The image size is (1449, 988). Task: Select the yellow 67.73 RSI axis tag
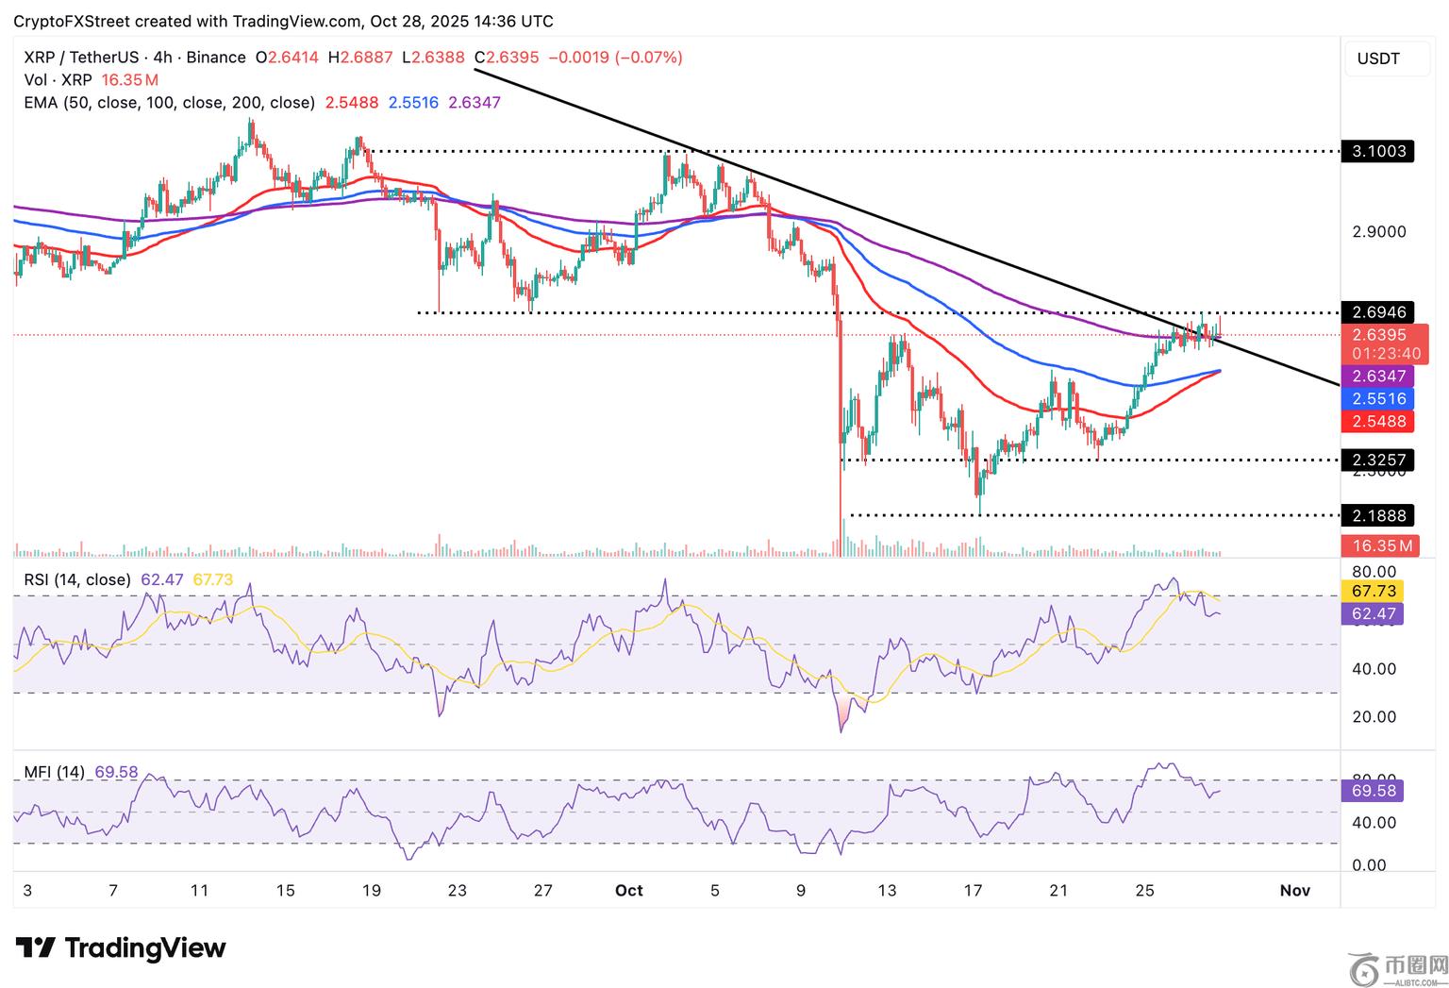(1373, 592)
